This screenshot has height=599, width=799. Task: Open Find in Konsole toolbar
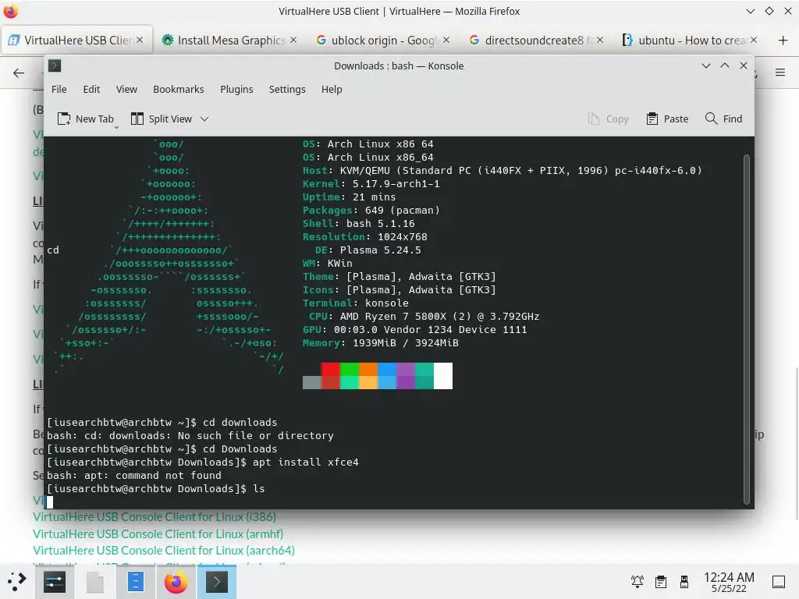(x=723, y=119)
